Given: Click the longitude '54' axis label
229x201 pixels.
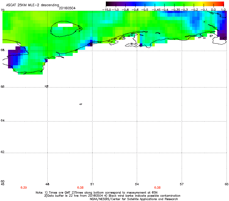Looking at the screenshot, I should 137,184.
